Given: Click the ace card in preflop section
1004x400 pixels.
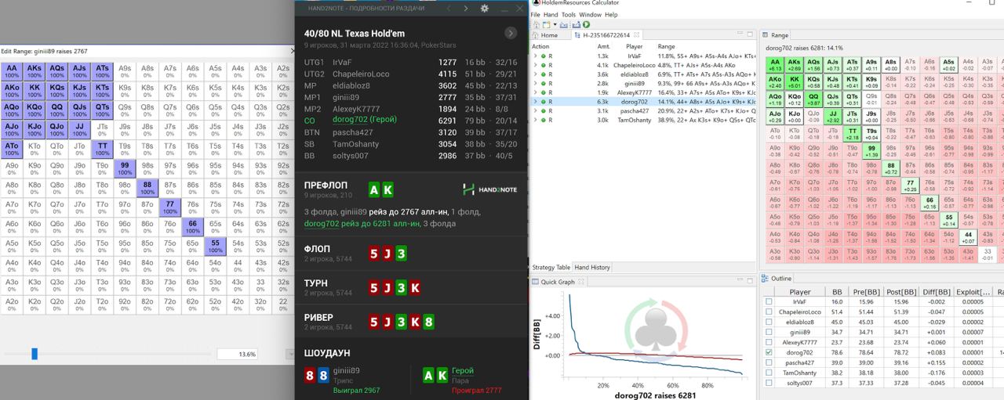Looking at the screenshot, I should [375, 189].
